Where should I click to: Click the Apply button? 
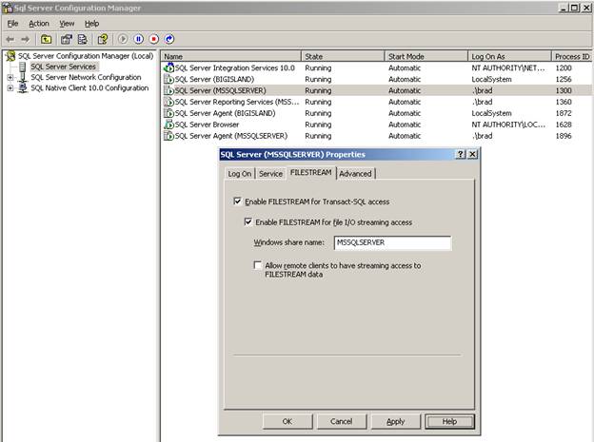[395, 421]
